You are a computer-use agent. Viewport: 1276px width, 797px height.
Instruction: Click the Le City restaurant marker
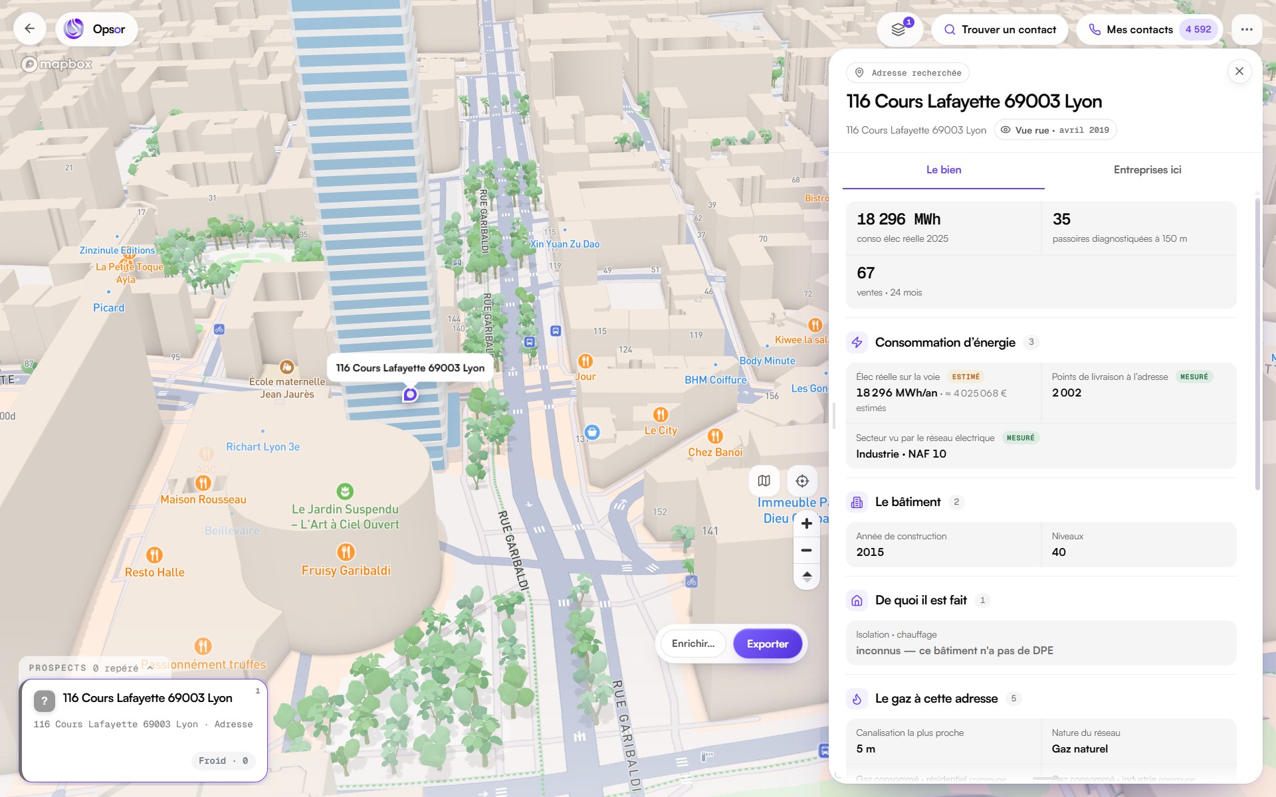click(x=660, y=414)
